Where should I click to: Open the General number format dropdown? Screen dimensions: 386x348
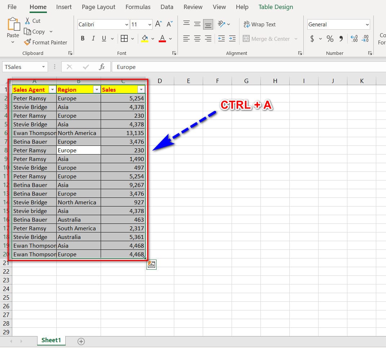coord(367,25)
